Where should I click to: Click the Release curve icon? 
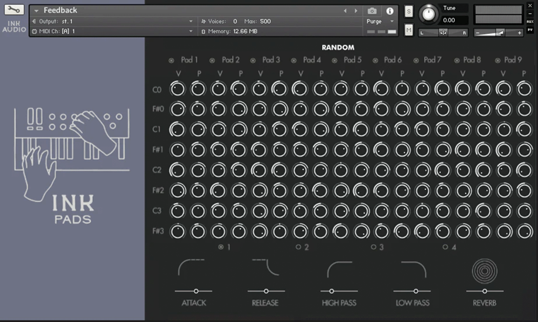[265, 267]
